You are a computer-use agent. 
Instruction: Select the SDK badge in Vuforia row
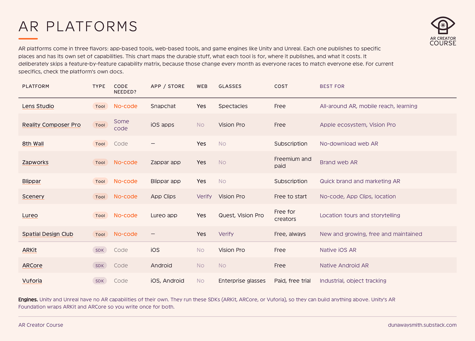100,281
